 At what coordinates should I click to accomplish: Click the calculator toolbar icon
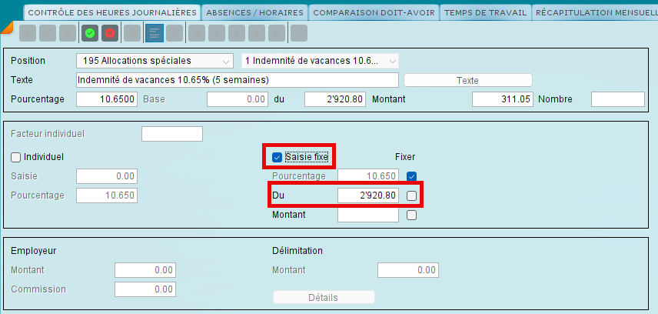[x=299, y=33]
